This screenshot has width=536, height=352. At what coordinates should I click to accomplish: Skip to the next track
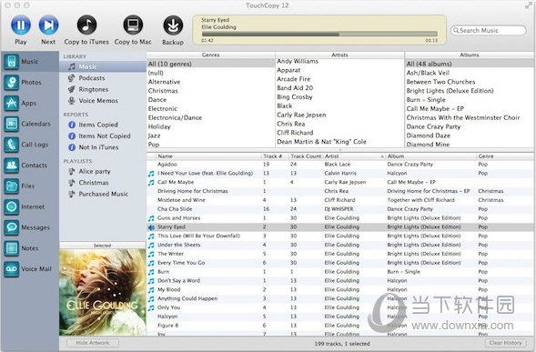[48, 25]
